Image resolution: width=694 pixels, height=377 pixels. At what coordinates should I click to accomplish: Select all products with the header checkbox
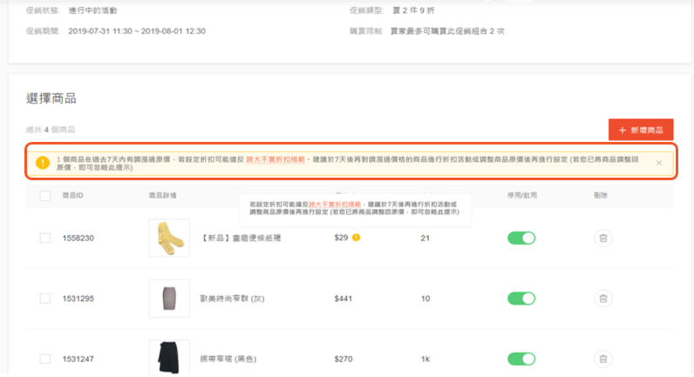tap(45, 195)
